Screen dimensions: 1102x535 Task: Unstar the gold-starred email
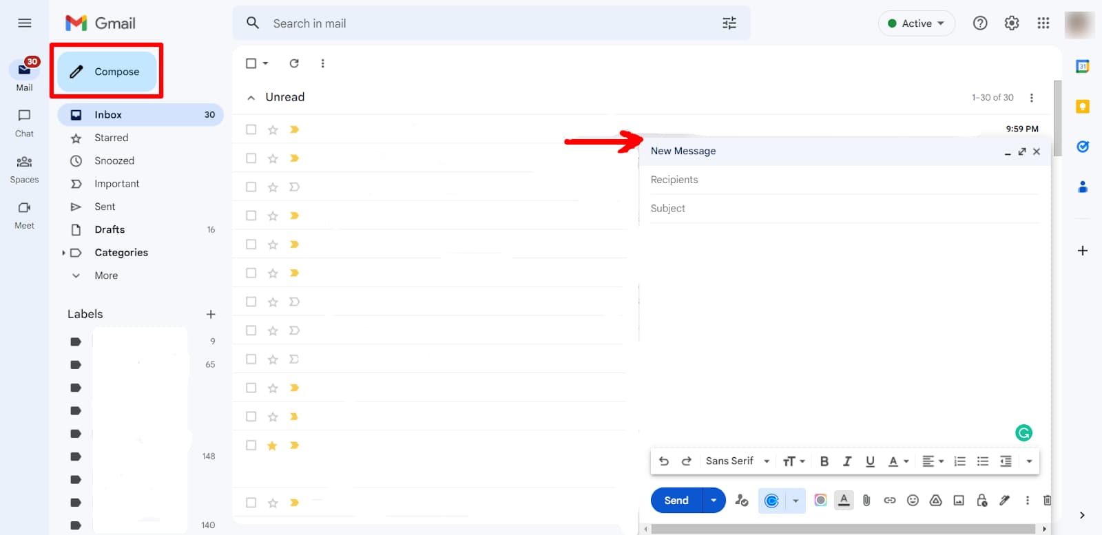tap(272, 445)
